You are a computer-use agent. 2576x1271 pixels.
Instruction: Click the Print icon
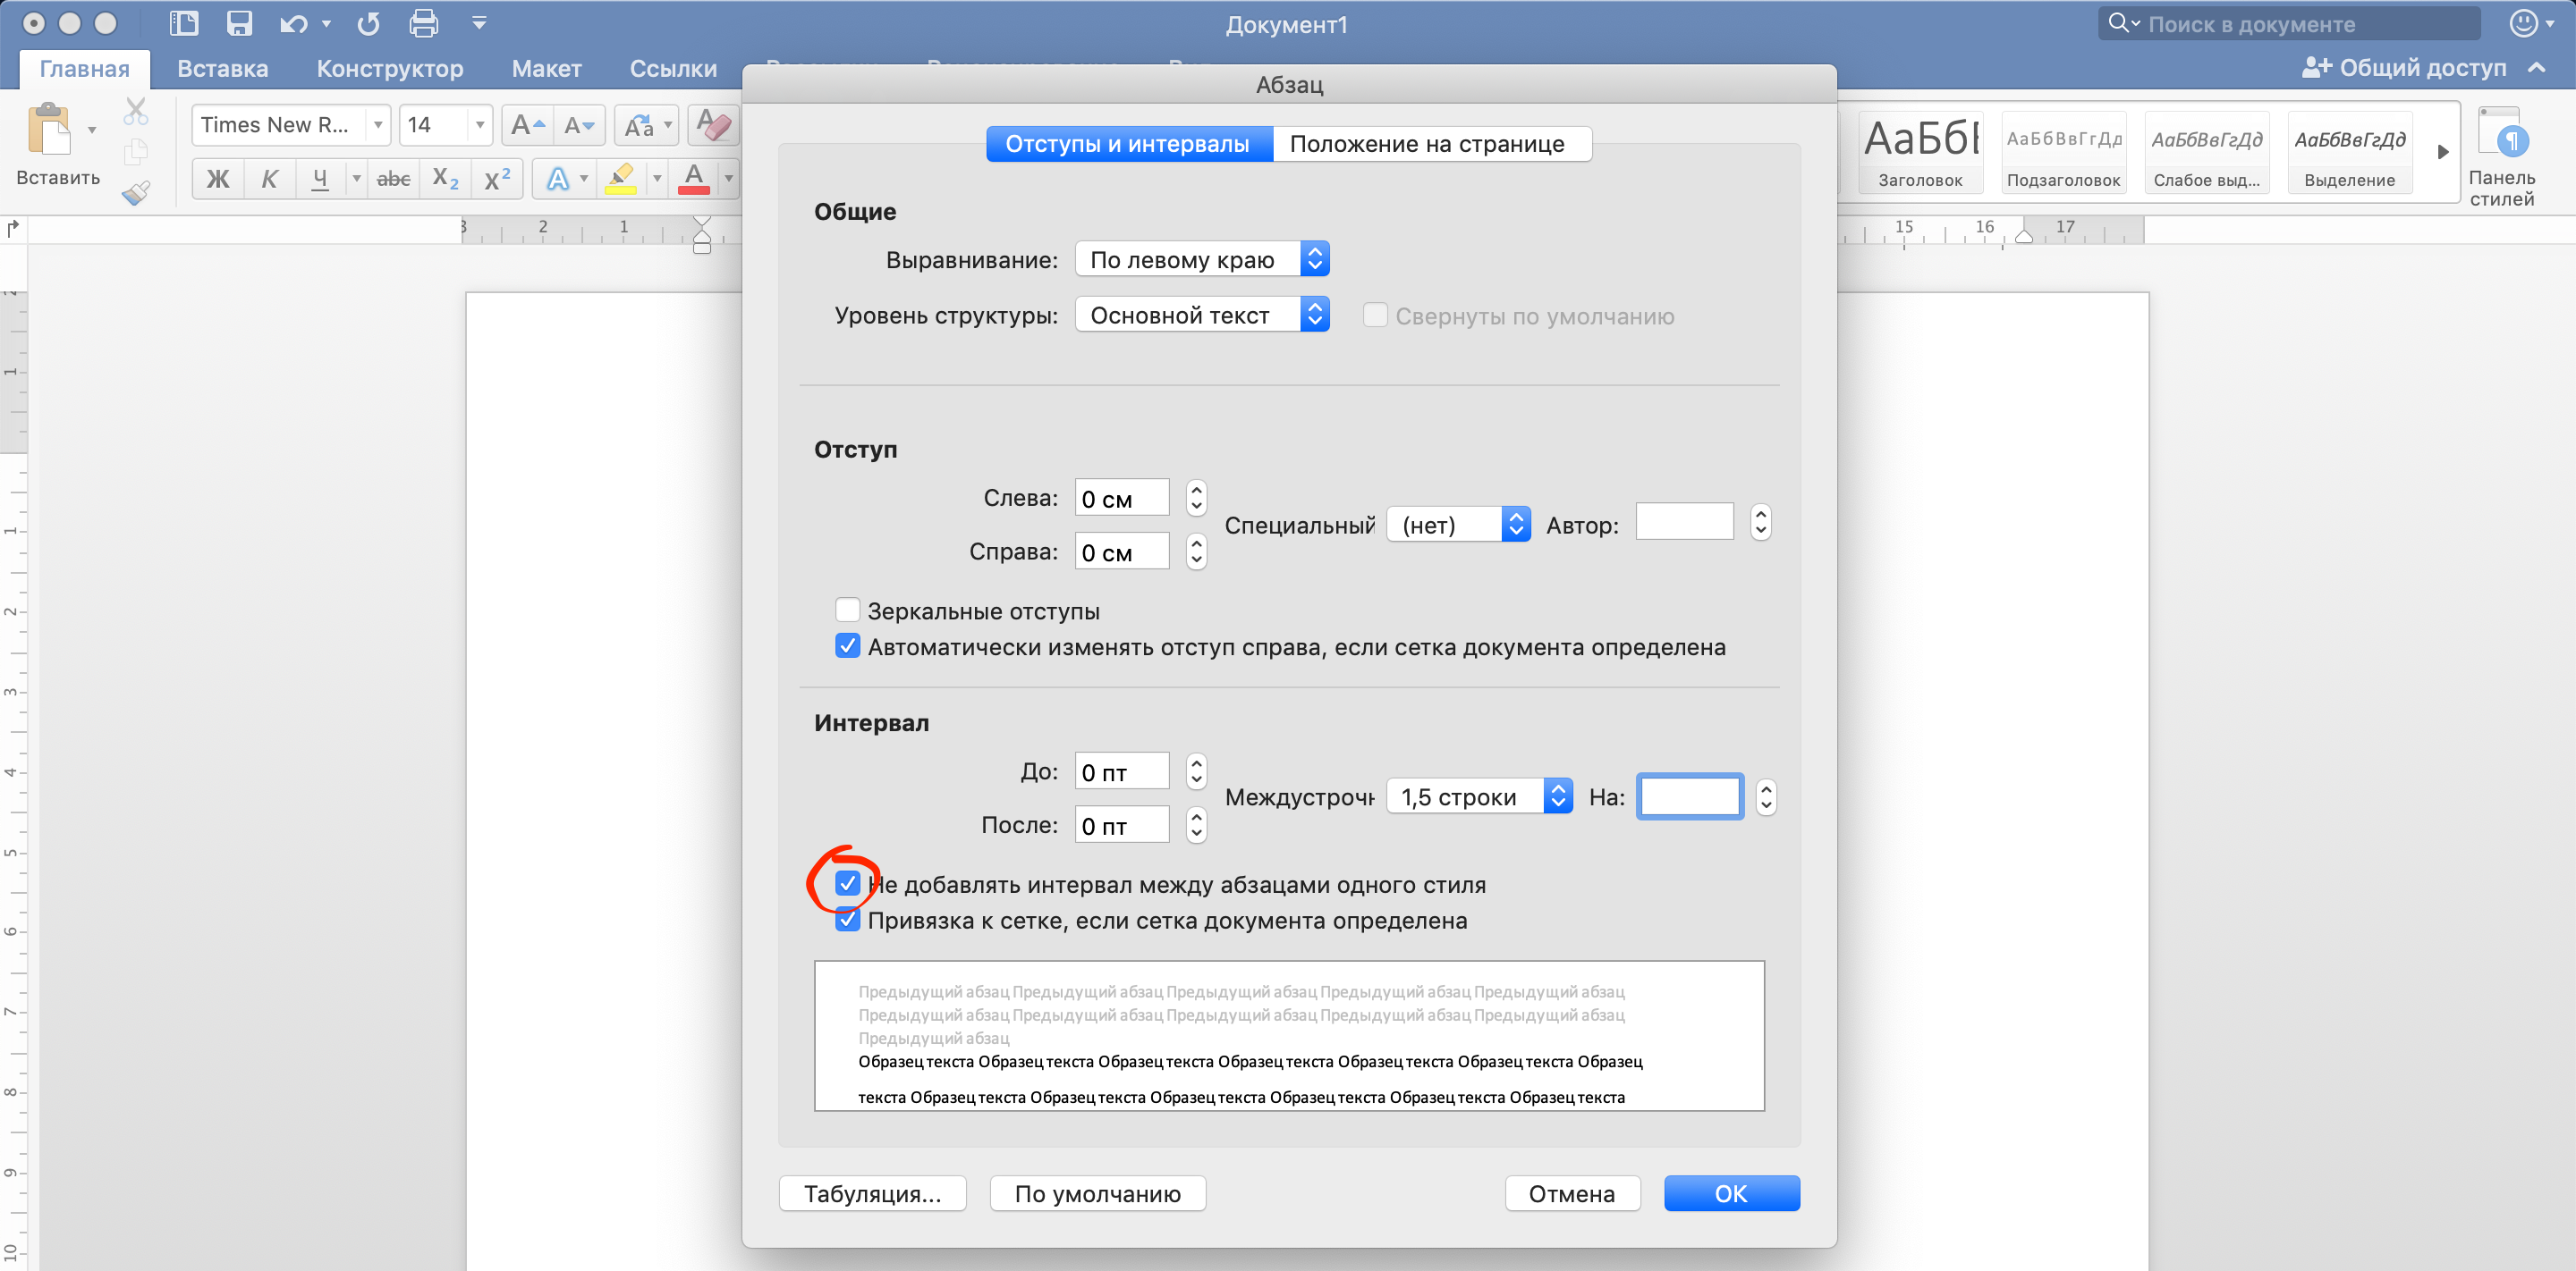point(423,23)
